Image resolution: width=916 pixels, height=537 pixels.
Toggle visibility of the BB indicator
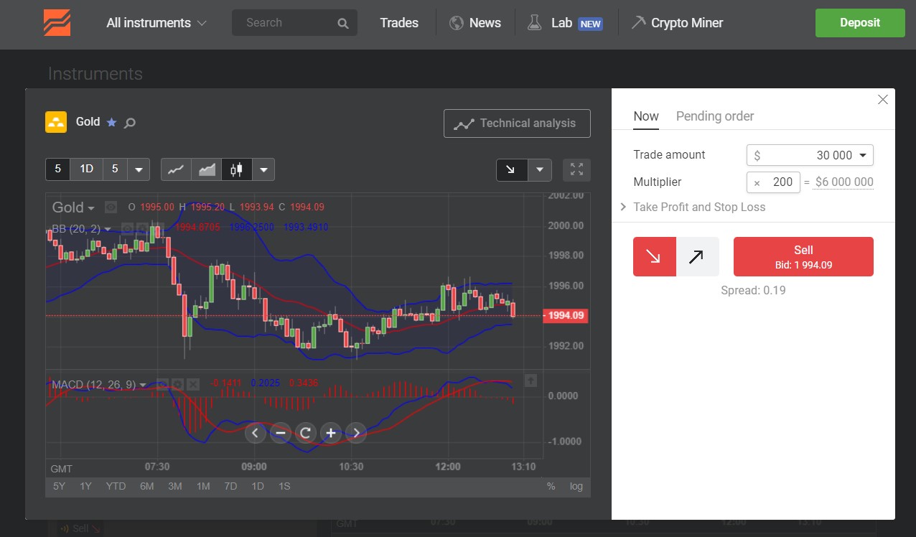pos(126,228)
